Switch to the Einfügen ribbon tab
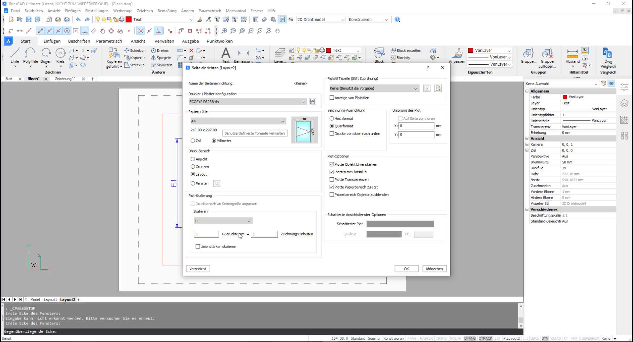 coord(52,41)
